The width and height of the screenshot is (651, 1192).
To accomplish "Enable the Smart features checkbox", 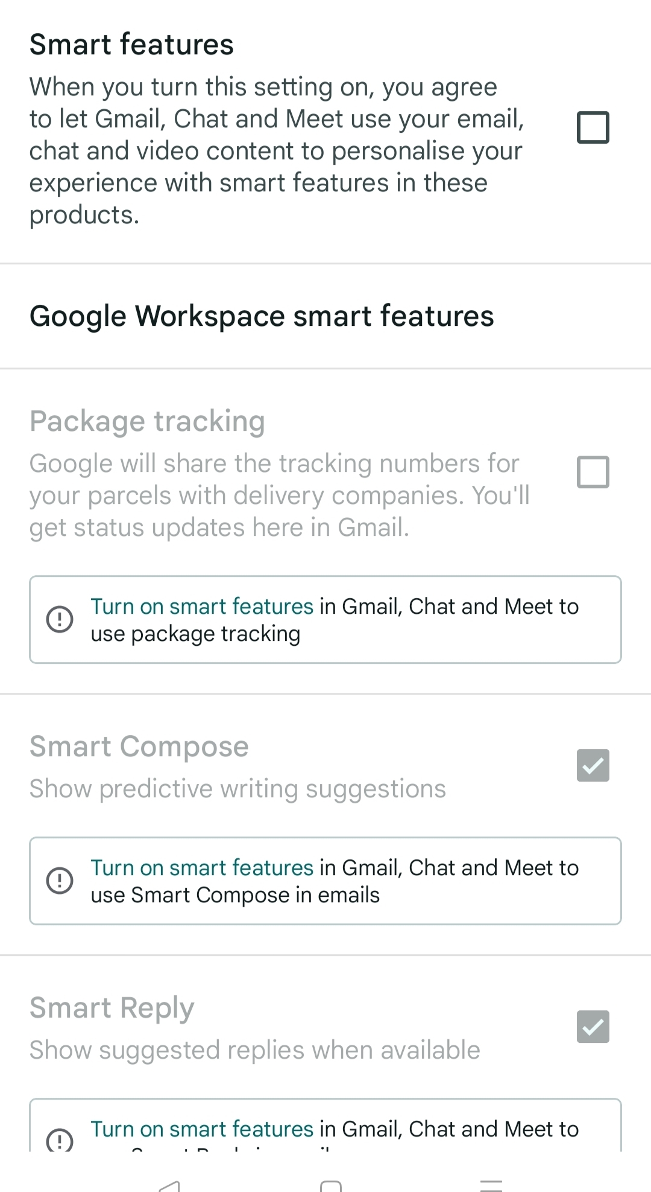I will pyautogui.click(x=593, y=127).
